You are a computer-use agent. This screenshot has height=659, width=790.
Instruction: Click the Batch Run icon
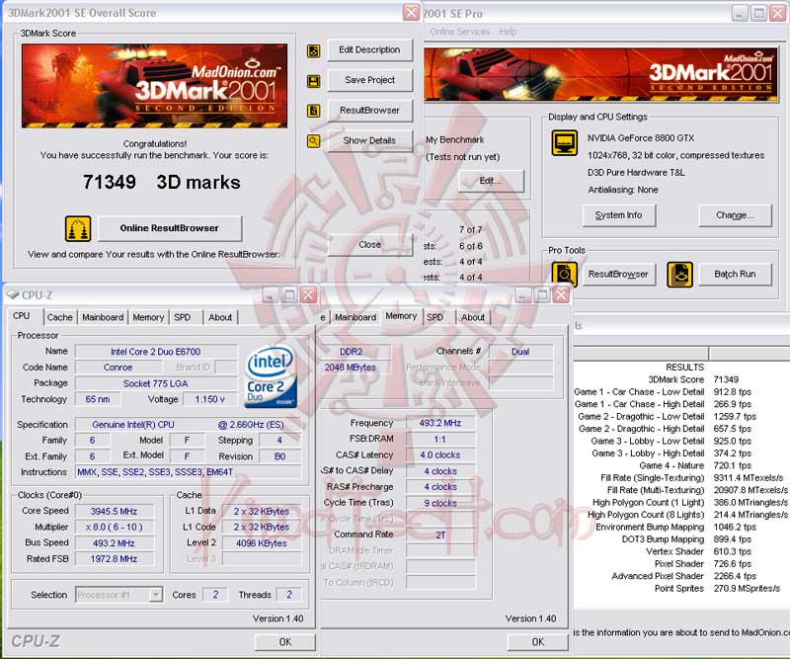(680, 275)
